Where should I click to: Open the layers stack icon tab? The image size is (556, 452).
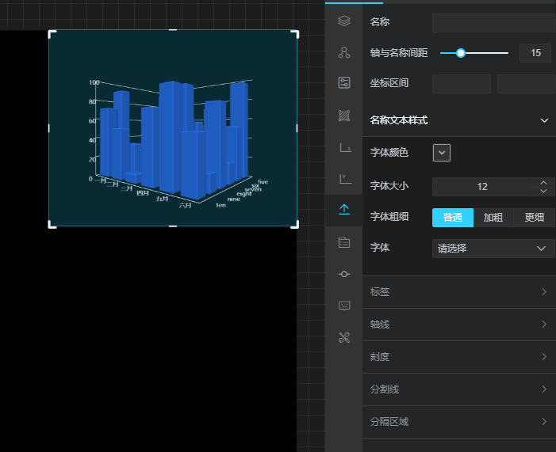(344, 21)
